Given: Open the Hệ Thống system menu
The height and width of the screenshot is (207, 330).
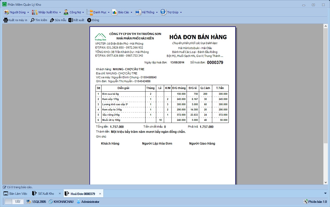Looking at the screenshot, I should [x=157, y=12].
